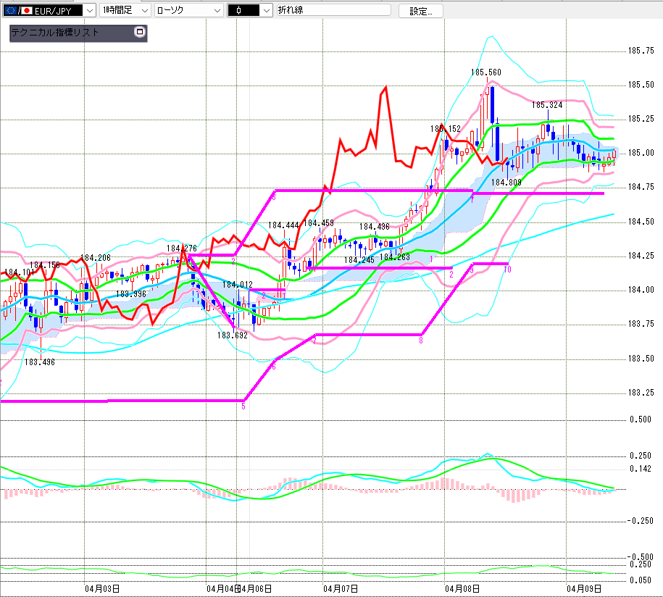Viewport: 663px width, 597px height.
Task: Click the EU flag icon
Action: (x=9, y=10)
